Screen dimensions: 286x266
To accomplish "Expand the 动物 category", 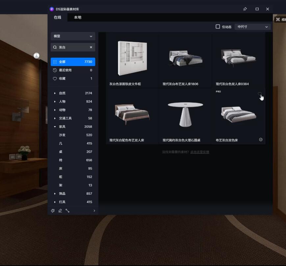I will pos(55,110).
